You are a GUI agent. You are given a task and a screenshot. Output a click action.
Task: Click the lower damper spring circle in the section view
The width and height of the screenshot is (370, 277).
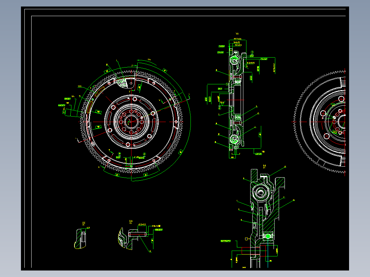pyautogui.click(x=234, y=139)
